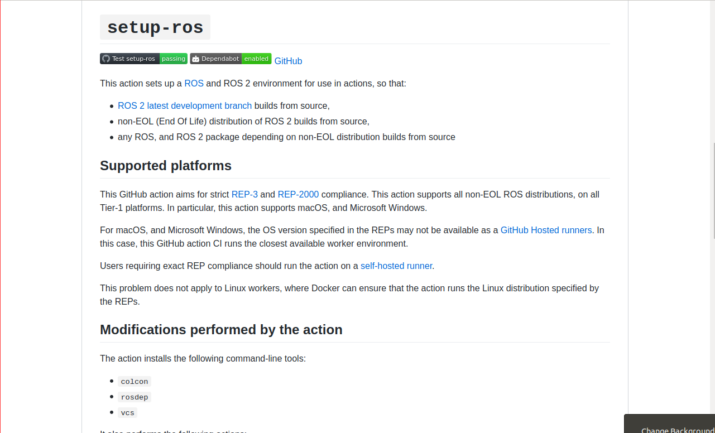The width and height of the screenshot is (715, 433).
Task: Select the vcs code item
Action: (x=127, y=413)
